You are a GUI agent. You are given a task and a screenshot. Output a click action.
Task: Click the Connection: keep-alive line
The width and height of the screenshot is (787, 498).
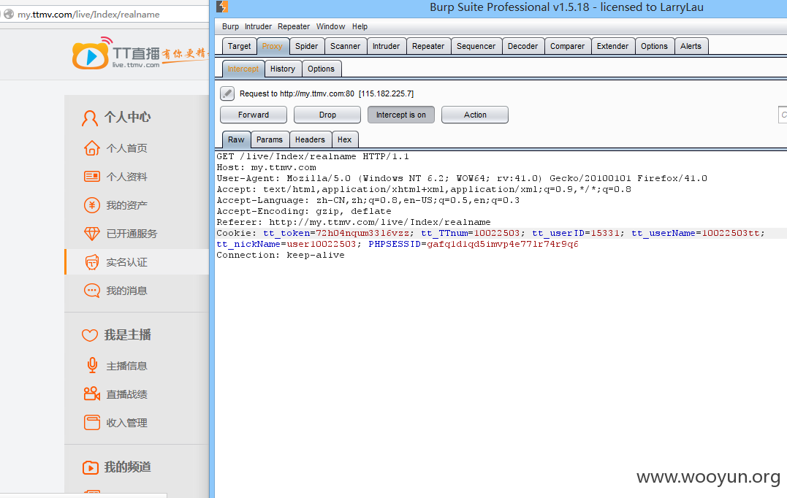pos(281,256)
